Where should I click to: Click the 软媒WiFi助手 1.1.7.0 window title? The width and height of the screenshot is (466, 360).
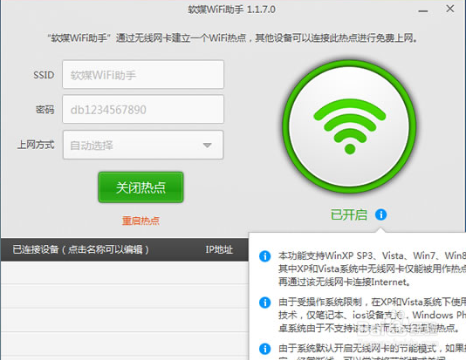pyautogui.click(x=231, y=10)
